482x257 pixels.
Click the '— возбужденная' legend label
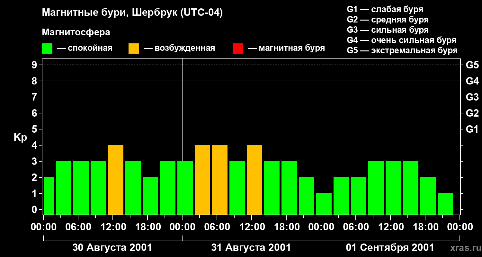179,49
